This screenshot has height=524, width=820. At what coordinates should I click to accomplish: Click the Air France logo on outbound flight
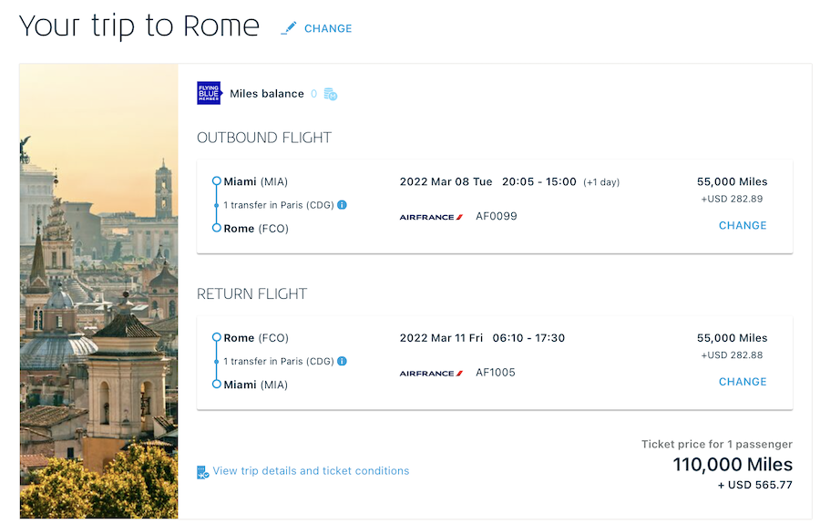pos(432,217)
